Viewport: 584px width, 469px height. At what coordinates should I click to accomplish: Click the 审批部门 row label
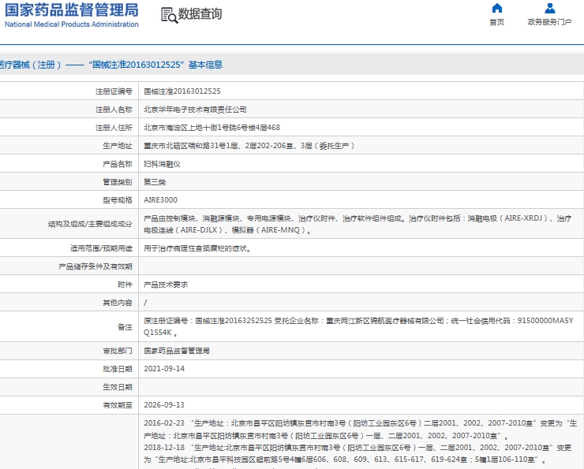pyautogui.click(x=118, y=351)
